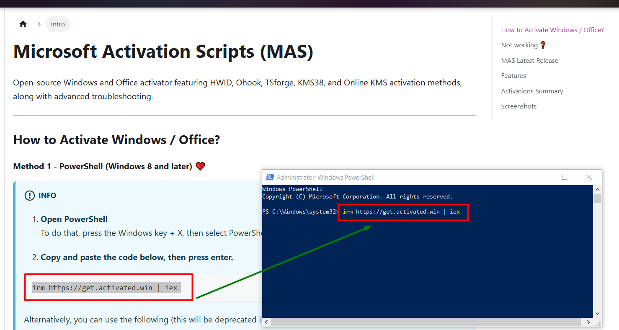Select the Intro breadcrumb
The width and height of the screenshot is (619, 330).
(58, 24)
